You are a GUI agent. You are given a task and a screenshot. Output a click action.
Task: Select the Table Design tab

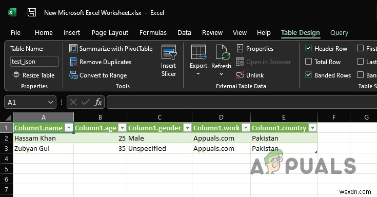301,32
